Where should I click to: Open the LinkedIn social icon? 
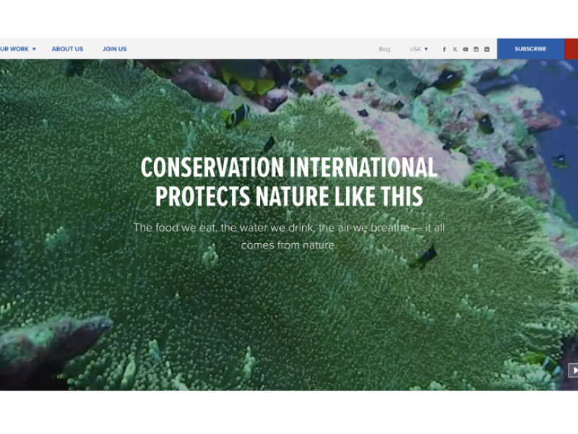486,49
